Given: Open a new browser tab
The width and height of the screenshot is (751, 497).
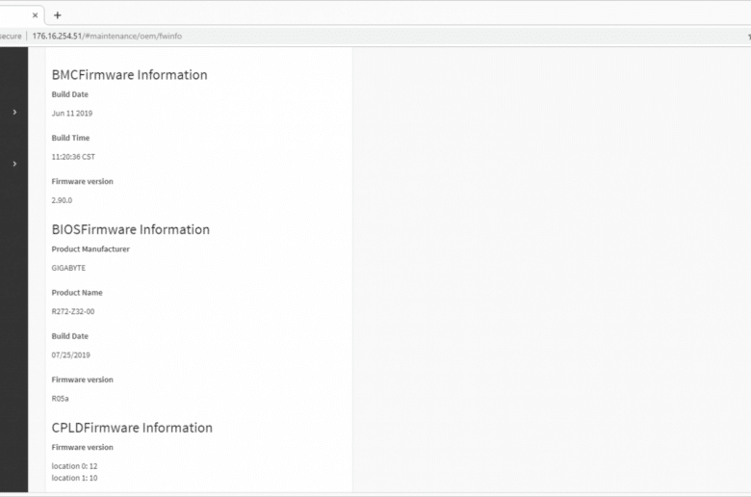Looking at the screenshot, I should (58, 15).
